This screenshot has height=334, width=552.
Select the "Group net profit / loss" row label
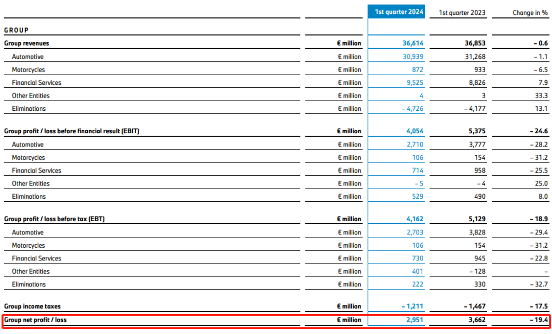pyautogui.click(x=35, y=320)
